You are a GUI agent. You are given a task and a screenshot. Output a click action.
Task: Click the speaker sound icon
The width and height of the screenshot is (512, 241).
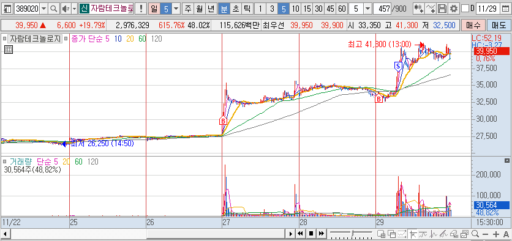[66, 9]
